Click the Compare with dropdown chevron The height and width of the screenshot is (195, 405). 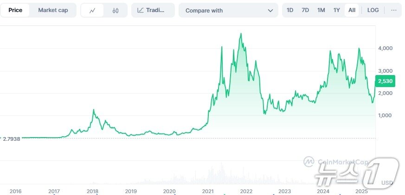coord(270,10)
